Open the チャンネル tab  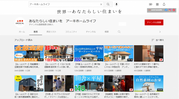click(x=91, y=32)
